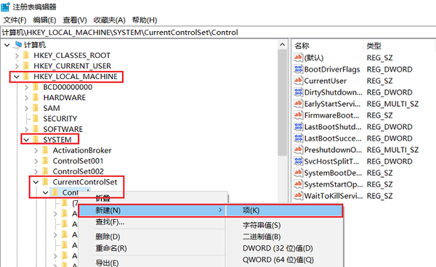Click the SOFTWARE folder icon
Viewport: 436px width, 267px height.
(36, 129)
